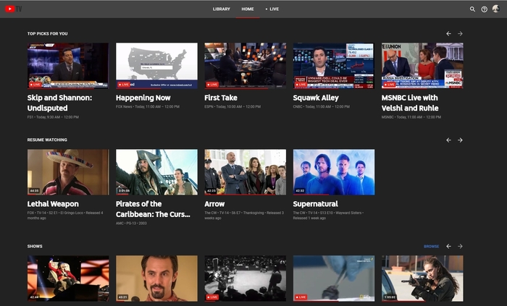The image size is (507, 306).
Task: Open the Arrow title
Action: pos(214,204)
